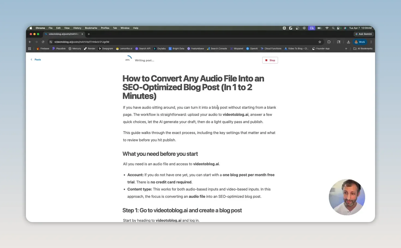Click the Firebase bookmark icon
This screenshot has width=401, height=248.
(38, 49)
